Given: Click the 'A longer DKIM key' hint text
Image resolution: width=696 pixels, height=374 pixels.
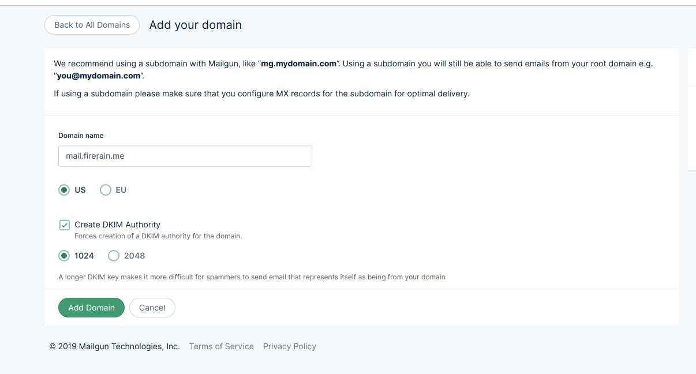Looking at the screenshot, I should click(252, 277).
